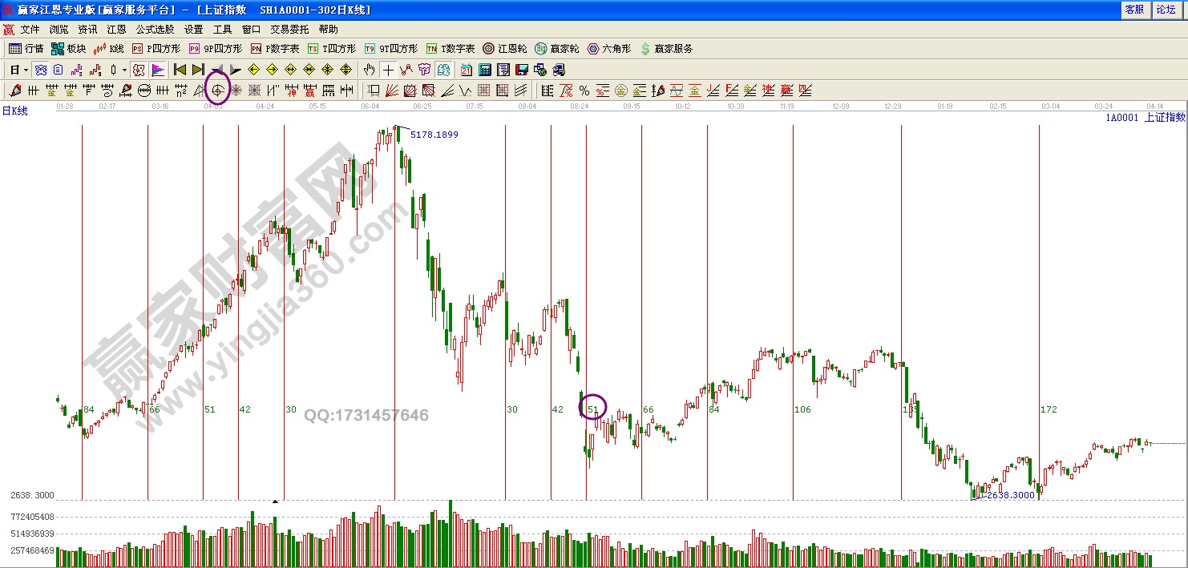Screen dimensions: 1188x568
Task: Select the percent sign tool icon
Action: pyautogui.click(x=584, y=91)
